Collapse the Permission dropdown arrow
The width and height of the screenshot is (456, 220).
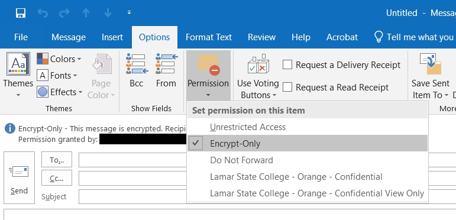[x=208, y=95]
